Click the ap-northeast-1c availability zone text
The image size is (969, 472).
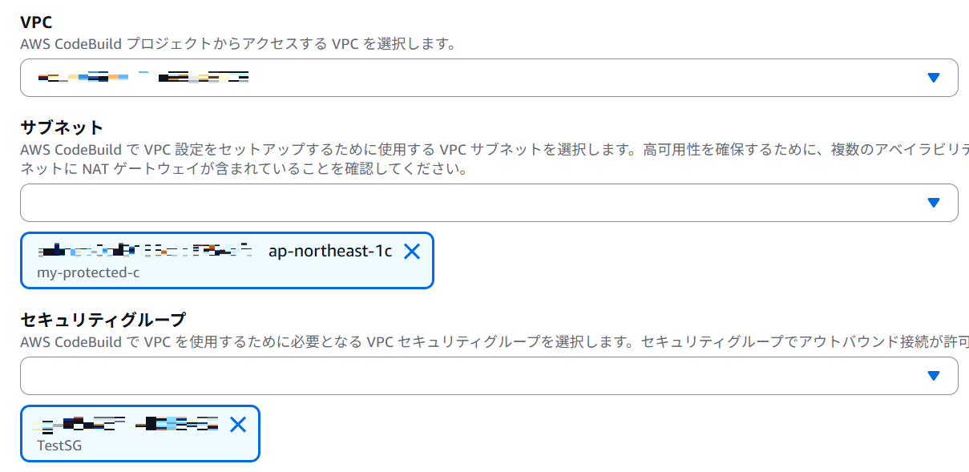click(330, 252)
